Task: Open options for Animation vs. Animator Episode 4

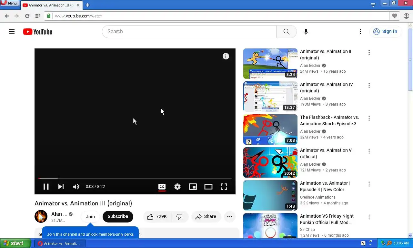Action: point(369,184)
